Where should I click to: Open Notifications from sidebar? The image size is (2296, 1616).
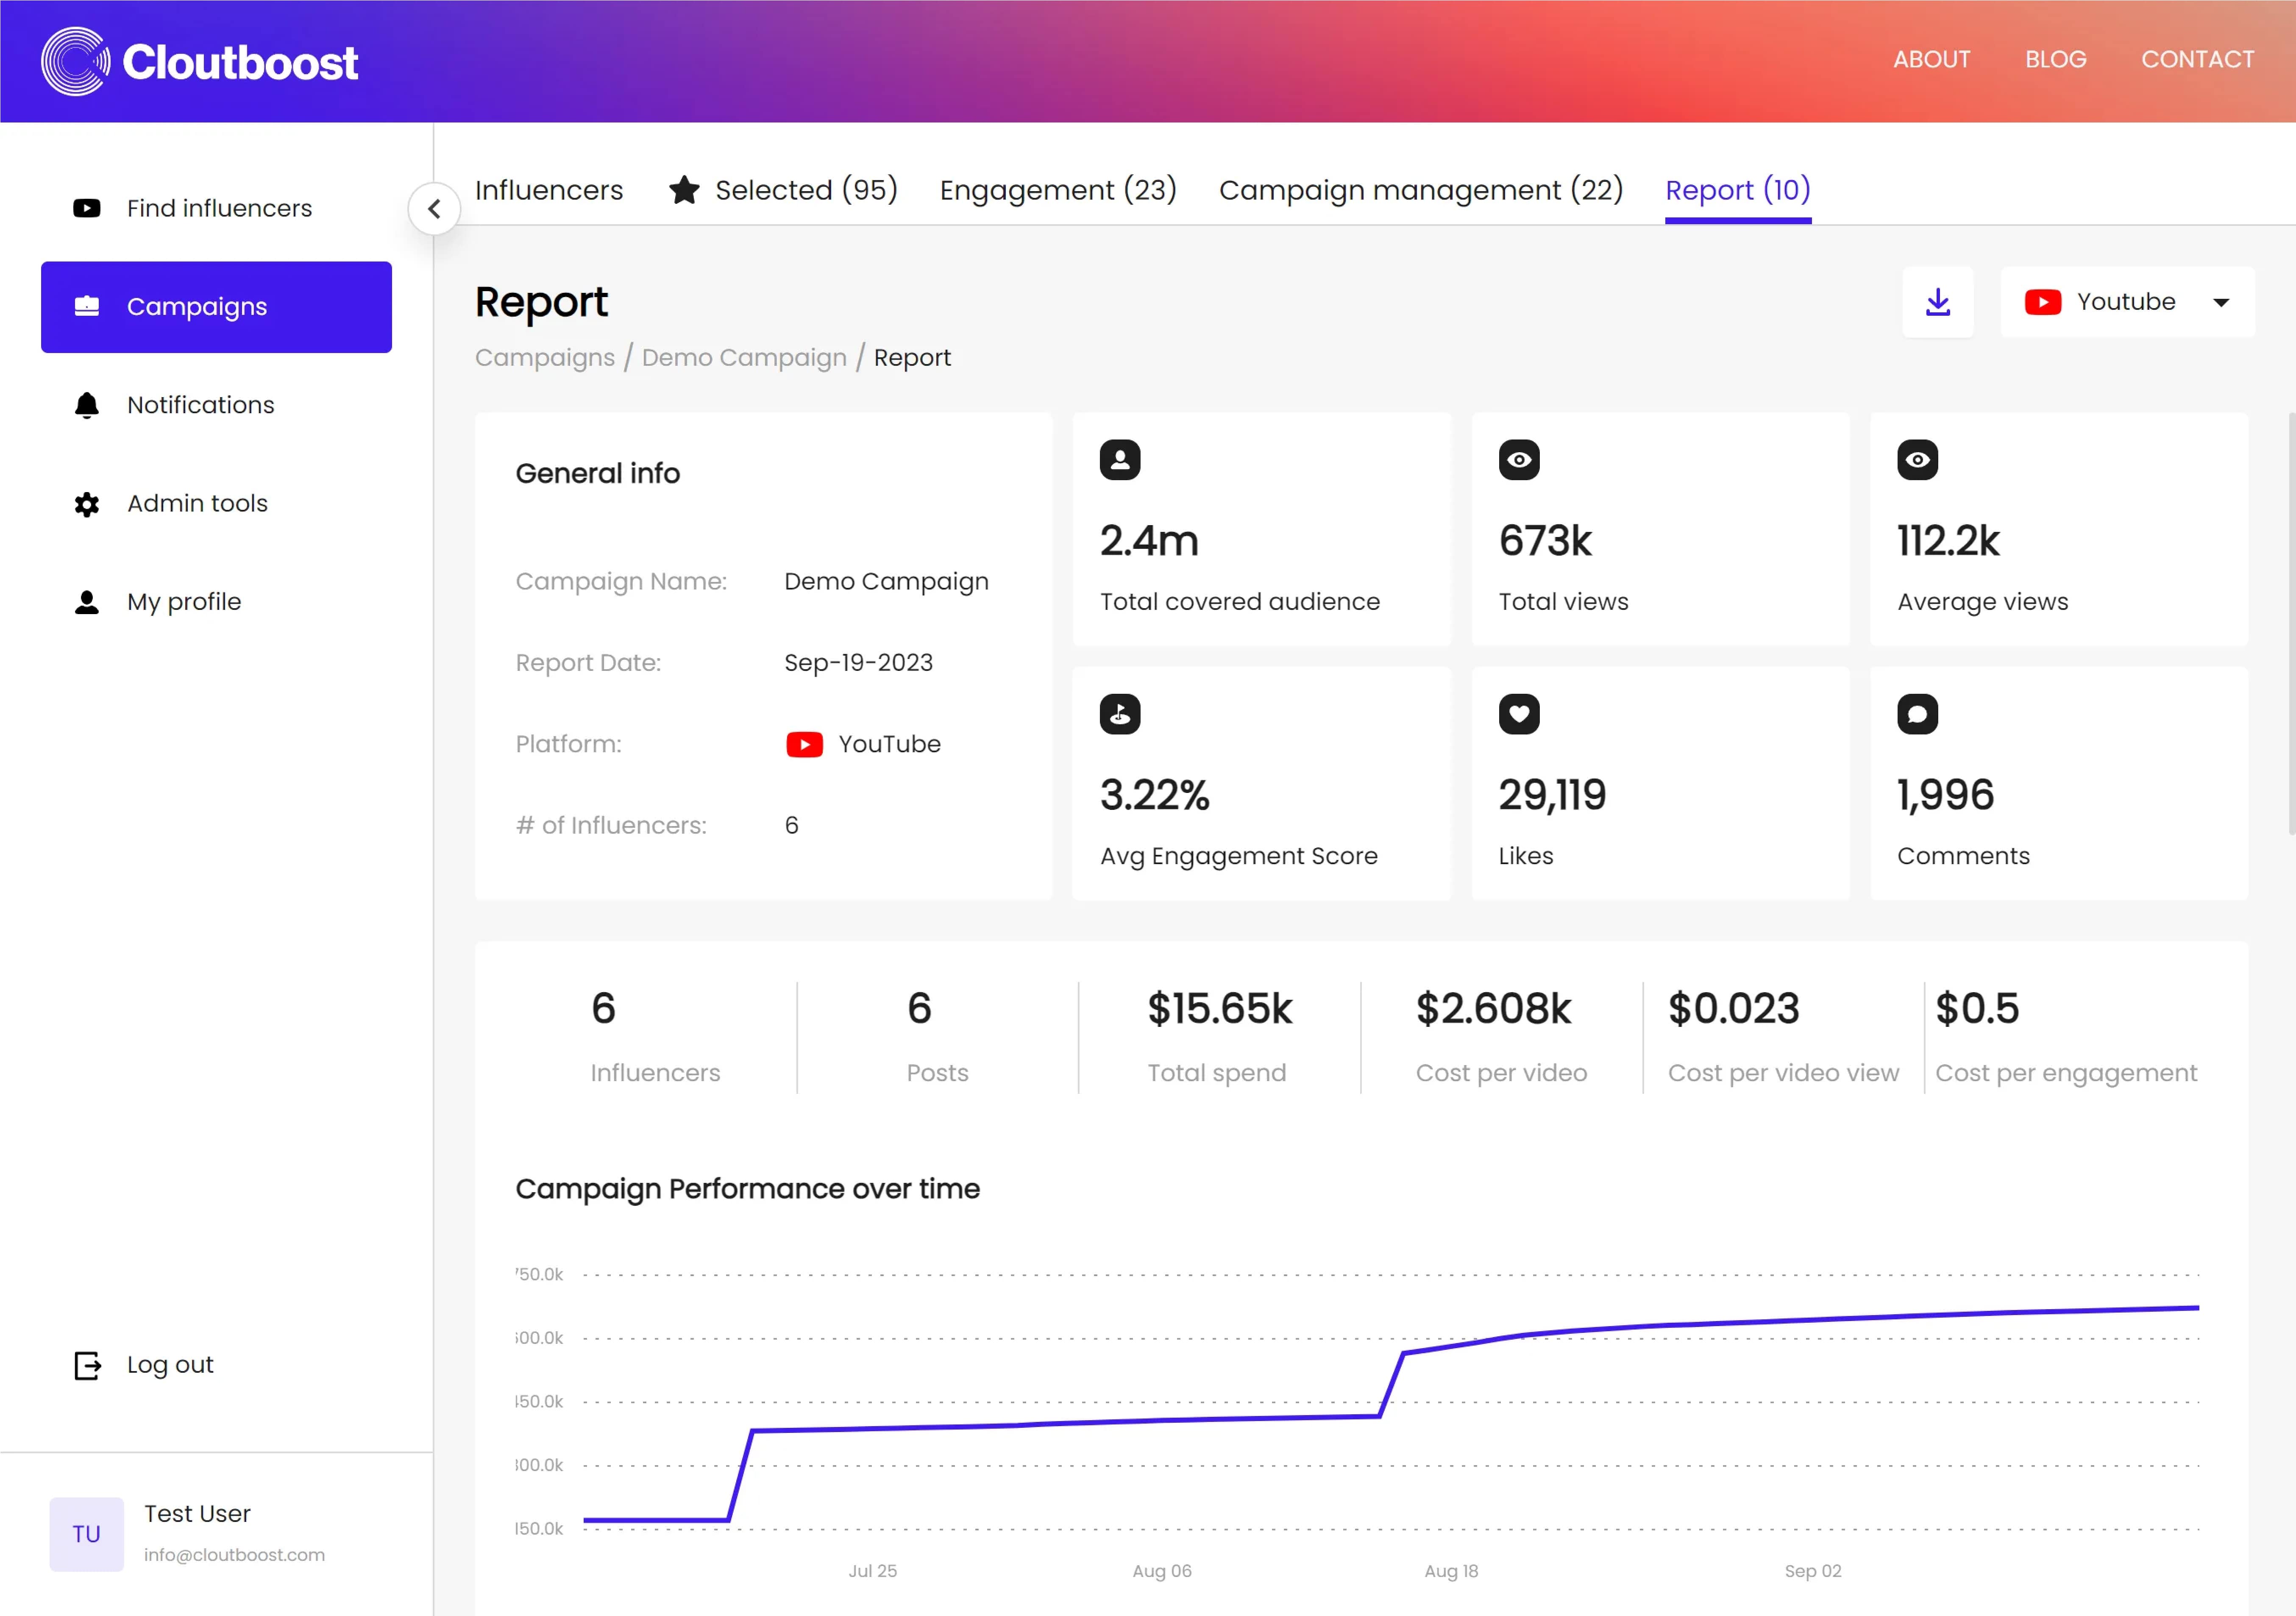click(216, 405)
